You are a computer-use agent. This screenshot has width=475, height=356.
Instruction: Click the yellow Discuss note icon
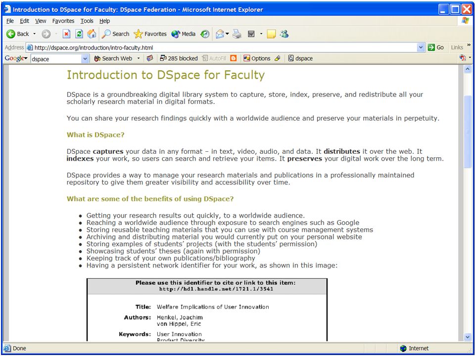point(271,34)
